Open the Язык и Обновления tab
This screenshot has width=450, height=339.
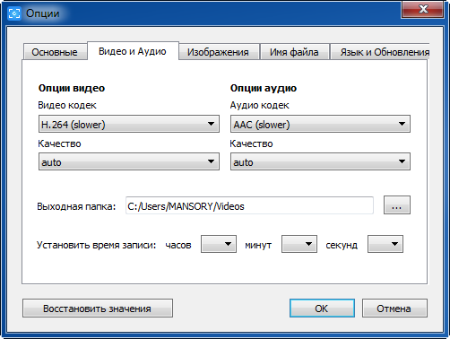[380, 52]
